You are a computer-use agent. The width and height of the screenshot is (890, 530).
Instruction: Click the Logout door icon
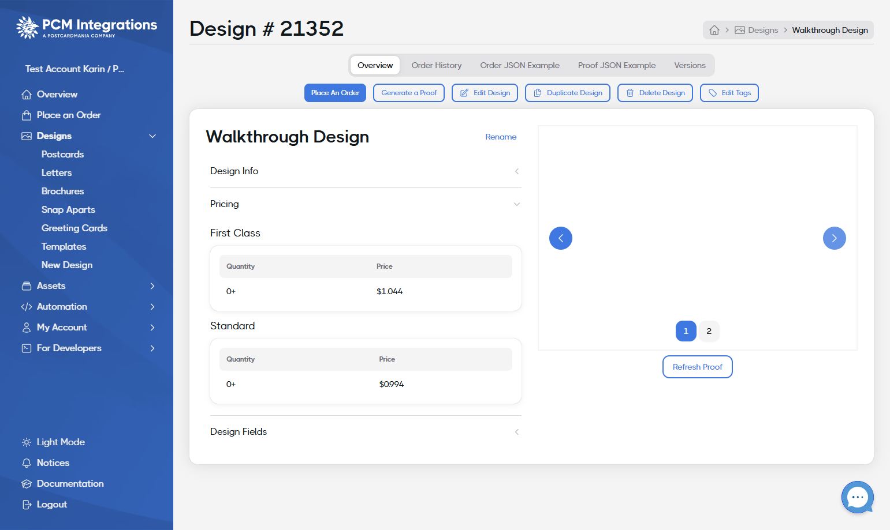(27, 505)
